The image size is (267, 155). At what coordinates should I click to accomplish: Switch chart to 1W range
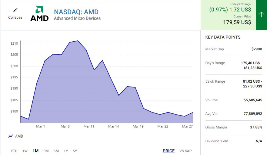tap(25, 151)
